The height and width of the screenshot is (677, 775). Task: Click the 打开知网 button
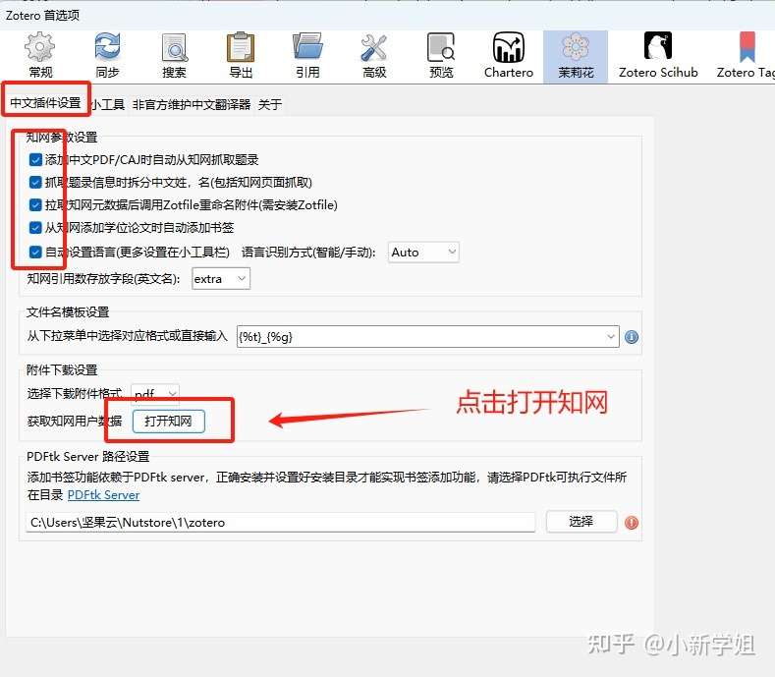(169, 422)
